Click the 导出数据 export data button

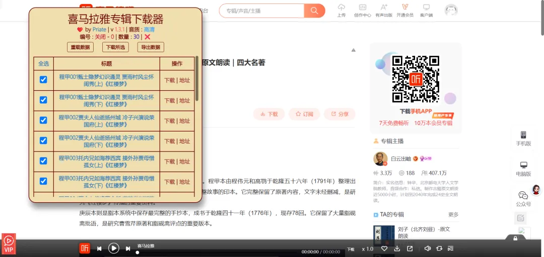(151, 47)
